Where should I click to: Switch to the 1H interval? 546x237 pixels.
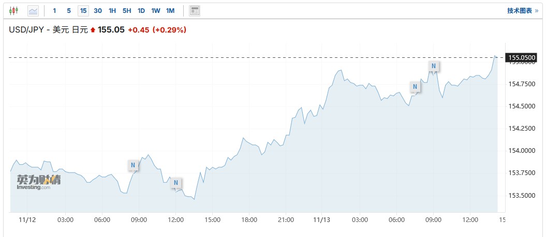tap(112, 10)
